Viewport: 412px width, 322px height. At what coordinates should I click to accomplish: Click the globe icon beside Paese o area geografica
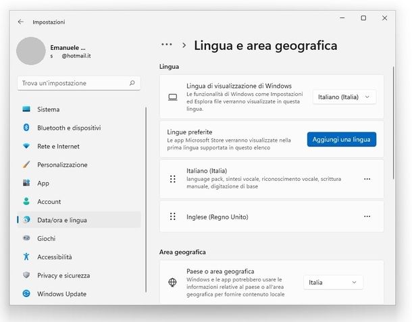click(172, 282)
